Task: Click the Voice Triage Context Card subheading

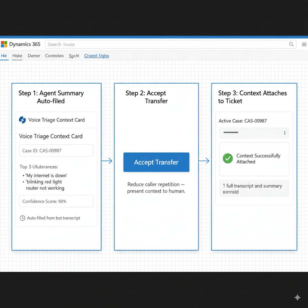Action: click(x=51, y=136)
